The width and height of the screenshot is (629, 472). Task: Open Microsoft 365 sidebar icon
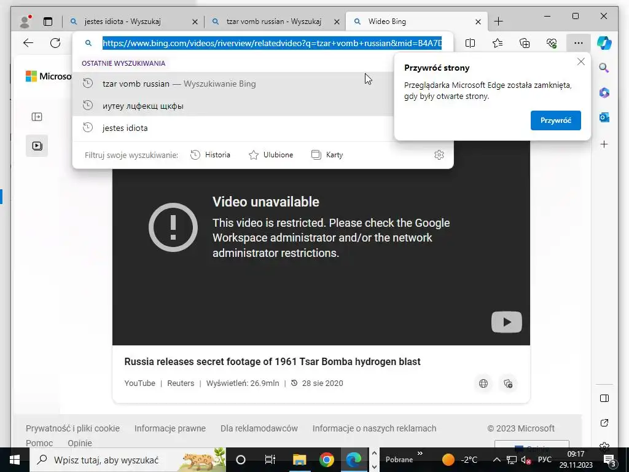pyautogui.click(x=604, y=93)
